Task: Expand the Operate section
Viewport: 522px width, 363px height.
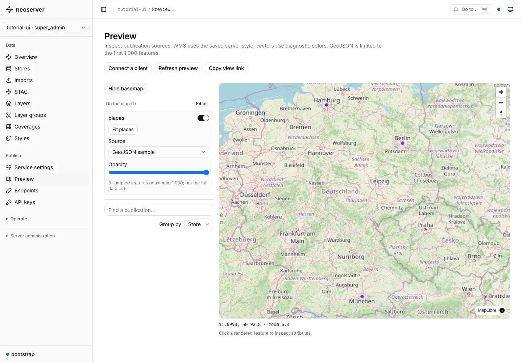Action: pyautogui.click(x=17, y=219)
